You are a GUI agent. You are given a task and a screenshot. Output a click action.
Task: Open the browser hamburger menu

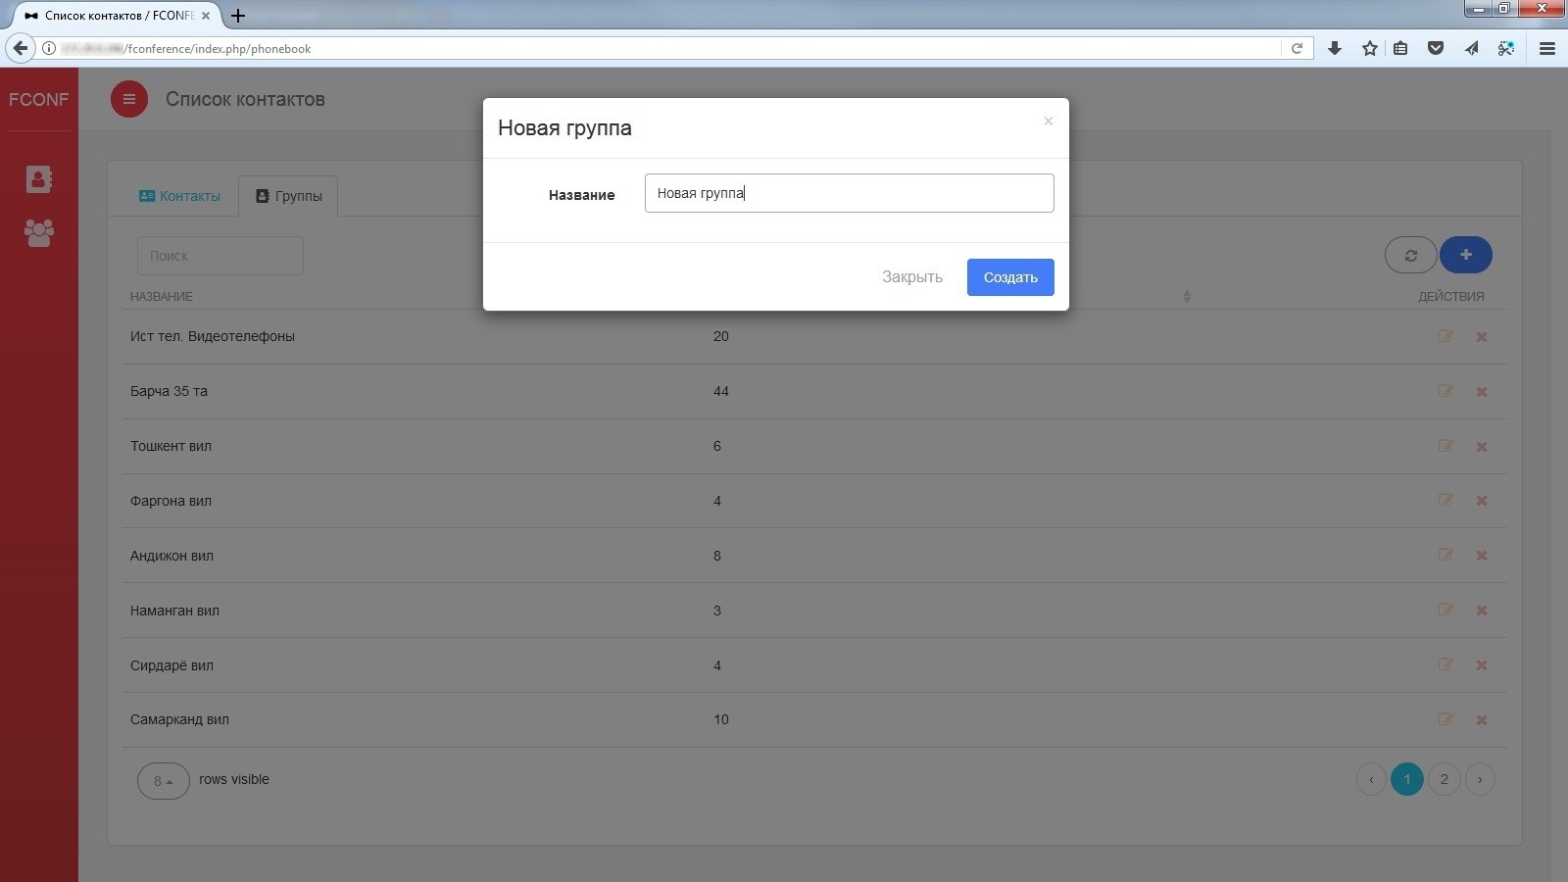click(1547, 48)
